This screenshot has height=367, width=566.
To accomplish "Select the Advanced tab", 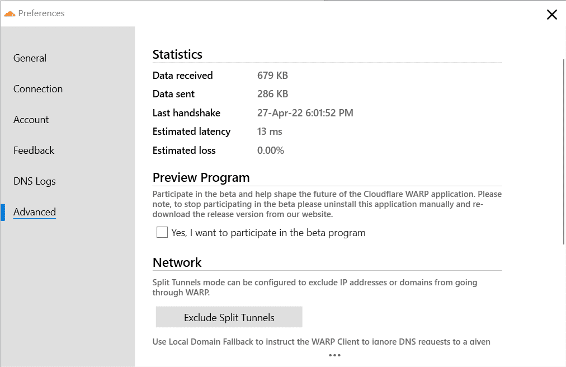I will pyautogui.click(x=35, y=212).
